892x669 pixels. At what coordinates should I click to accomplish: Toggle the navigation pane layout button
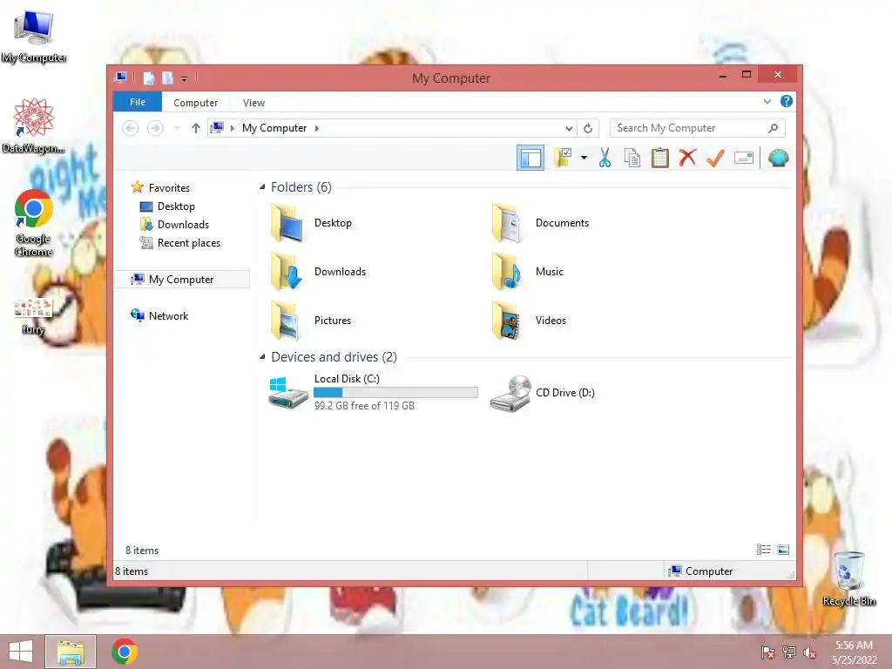(x=530, y=158)
